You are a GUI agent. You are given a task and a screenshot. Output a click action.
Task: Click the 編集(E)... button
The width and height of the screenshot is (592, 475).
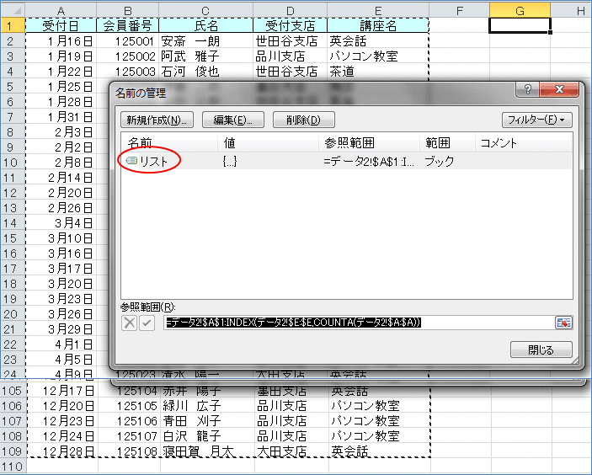tap(233, 120)
